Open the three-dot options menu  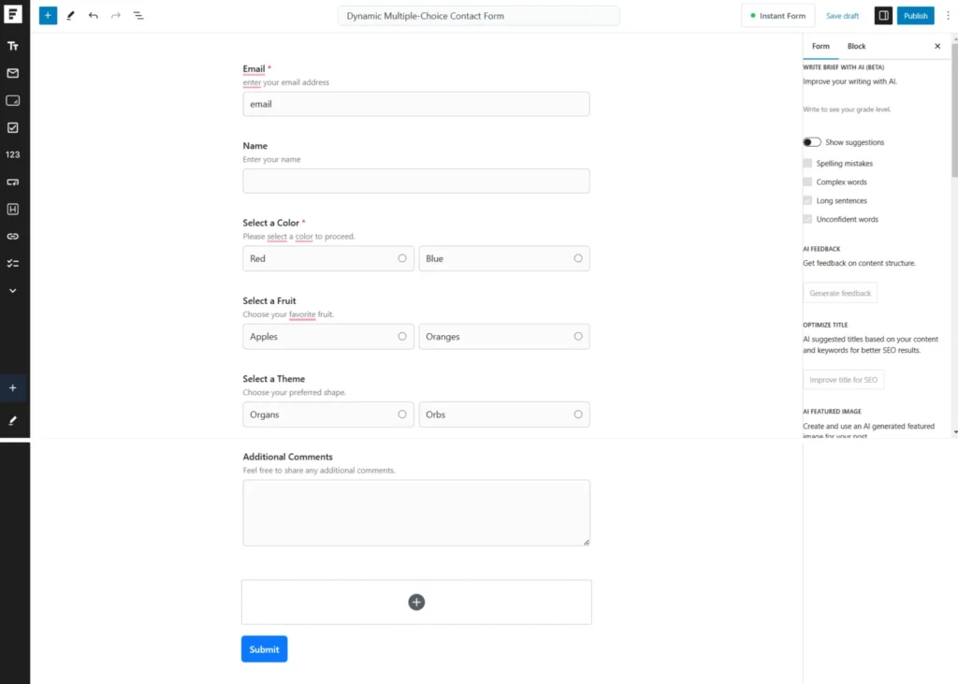pos(948,15)
